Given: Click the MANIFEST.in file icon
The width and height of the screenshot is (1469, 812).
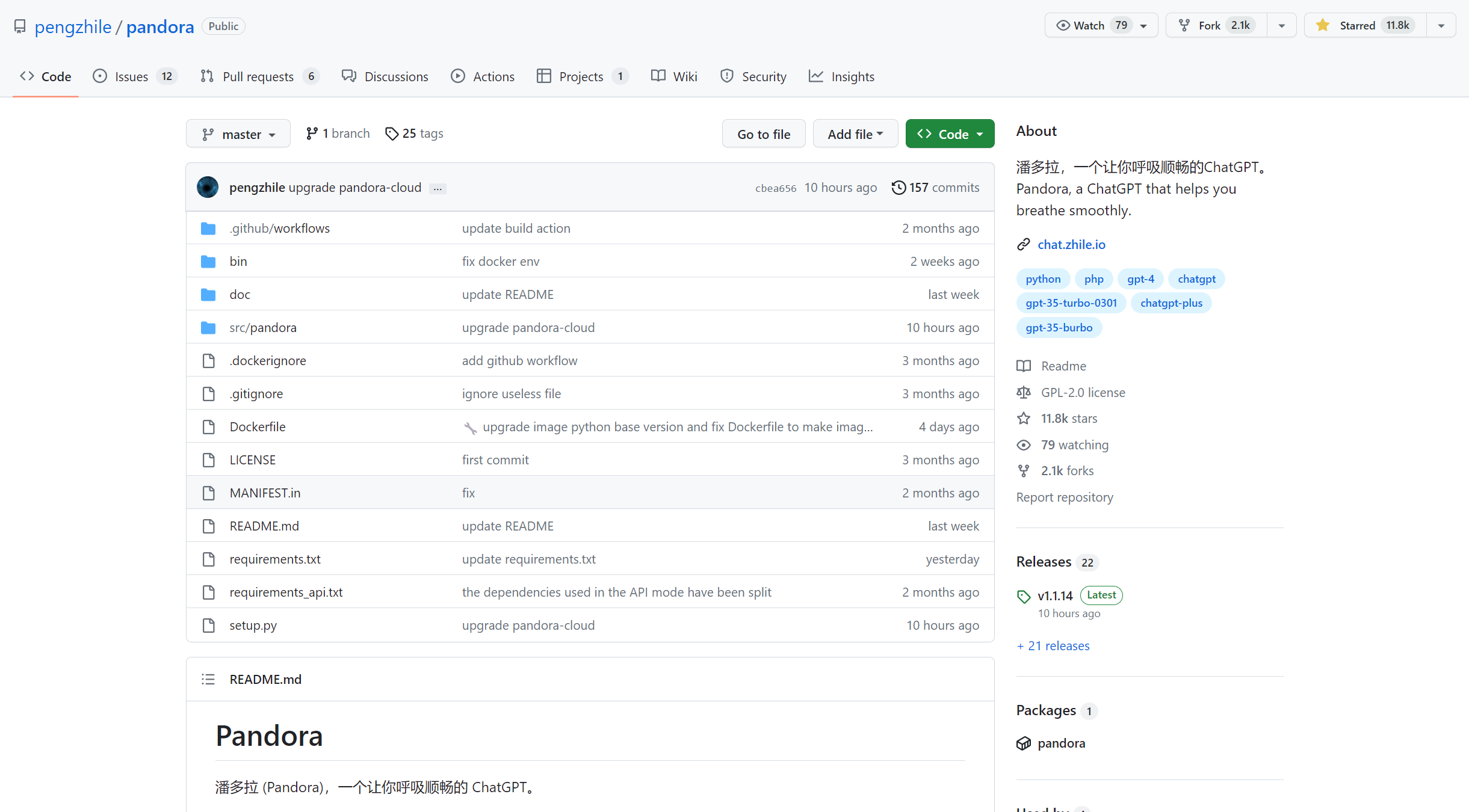Looking at the screenshot, I should pos(209,493).
